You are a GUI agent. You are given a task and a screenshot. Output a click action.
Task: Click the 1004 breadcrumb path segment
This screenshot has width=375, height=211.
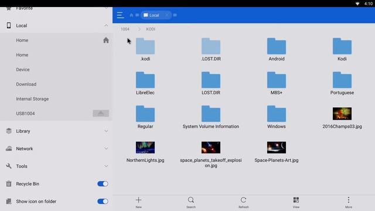pyautogui.click(x=125, y=29)
